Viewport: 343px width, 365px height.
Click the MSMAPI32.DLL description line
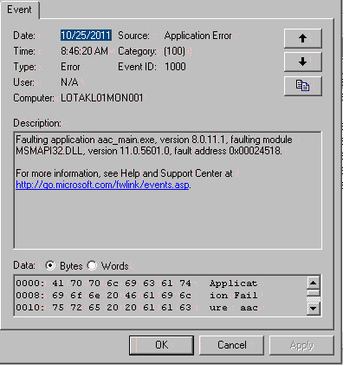coord(149,151)
